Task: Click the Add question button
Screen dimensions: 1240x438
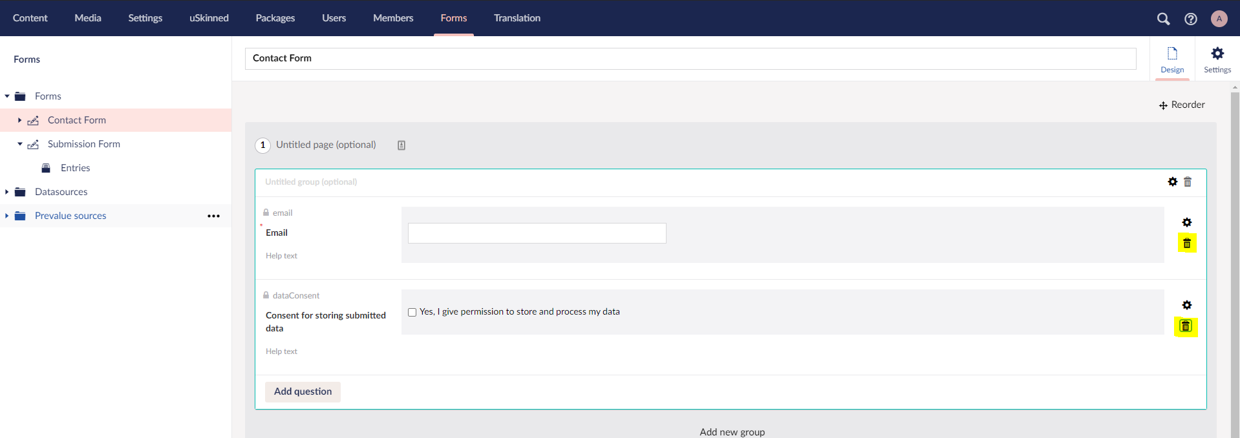Action: [303, 391]
